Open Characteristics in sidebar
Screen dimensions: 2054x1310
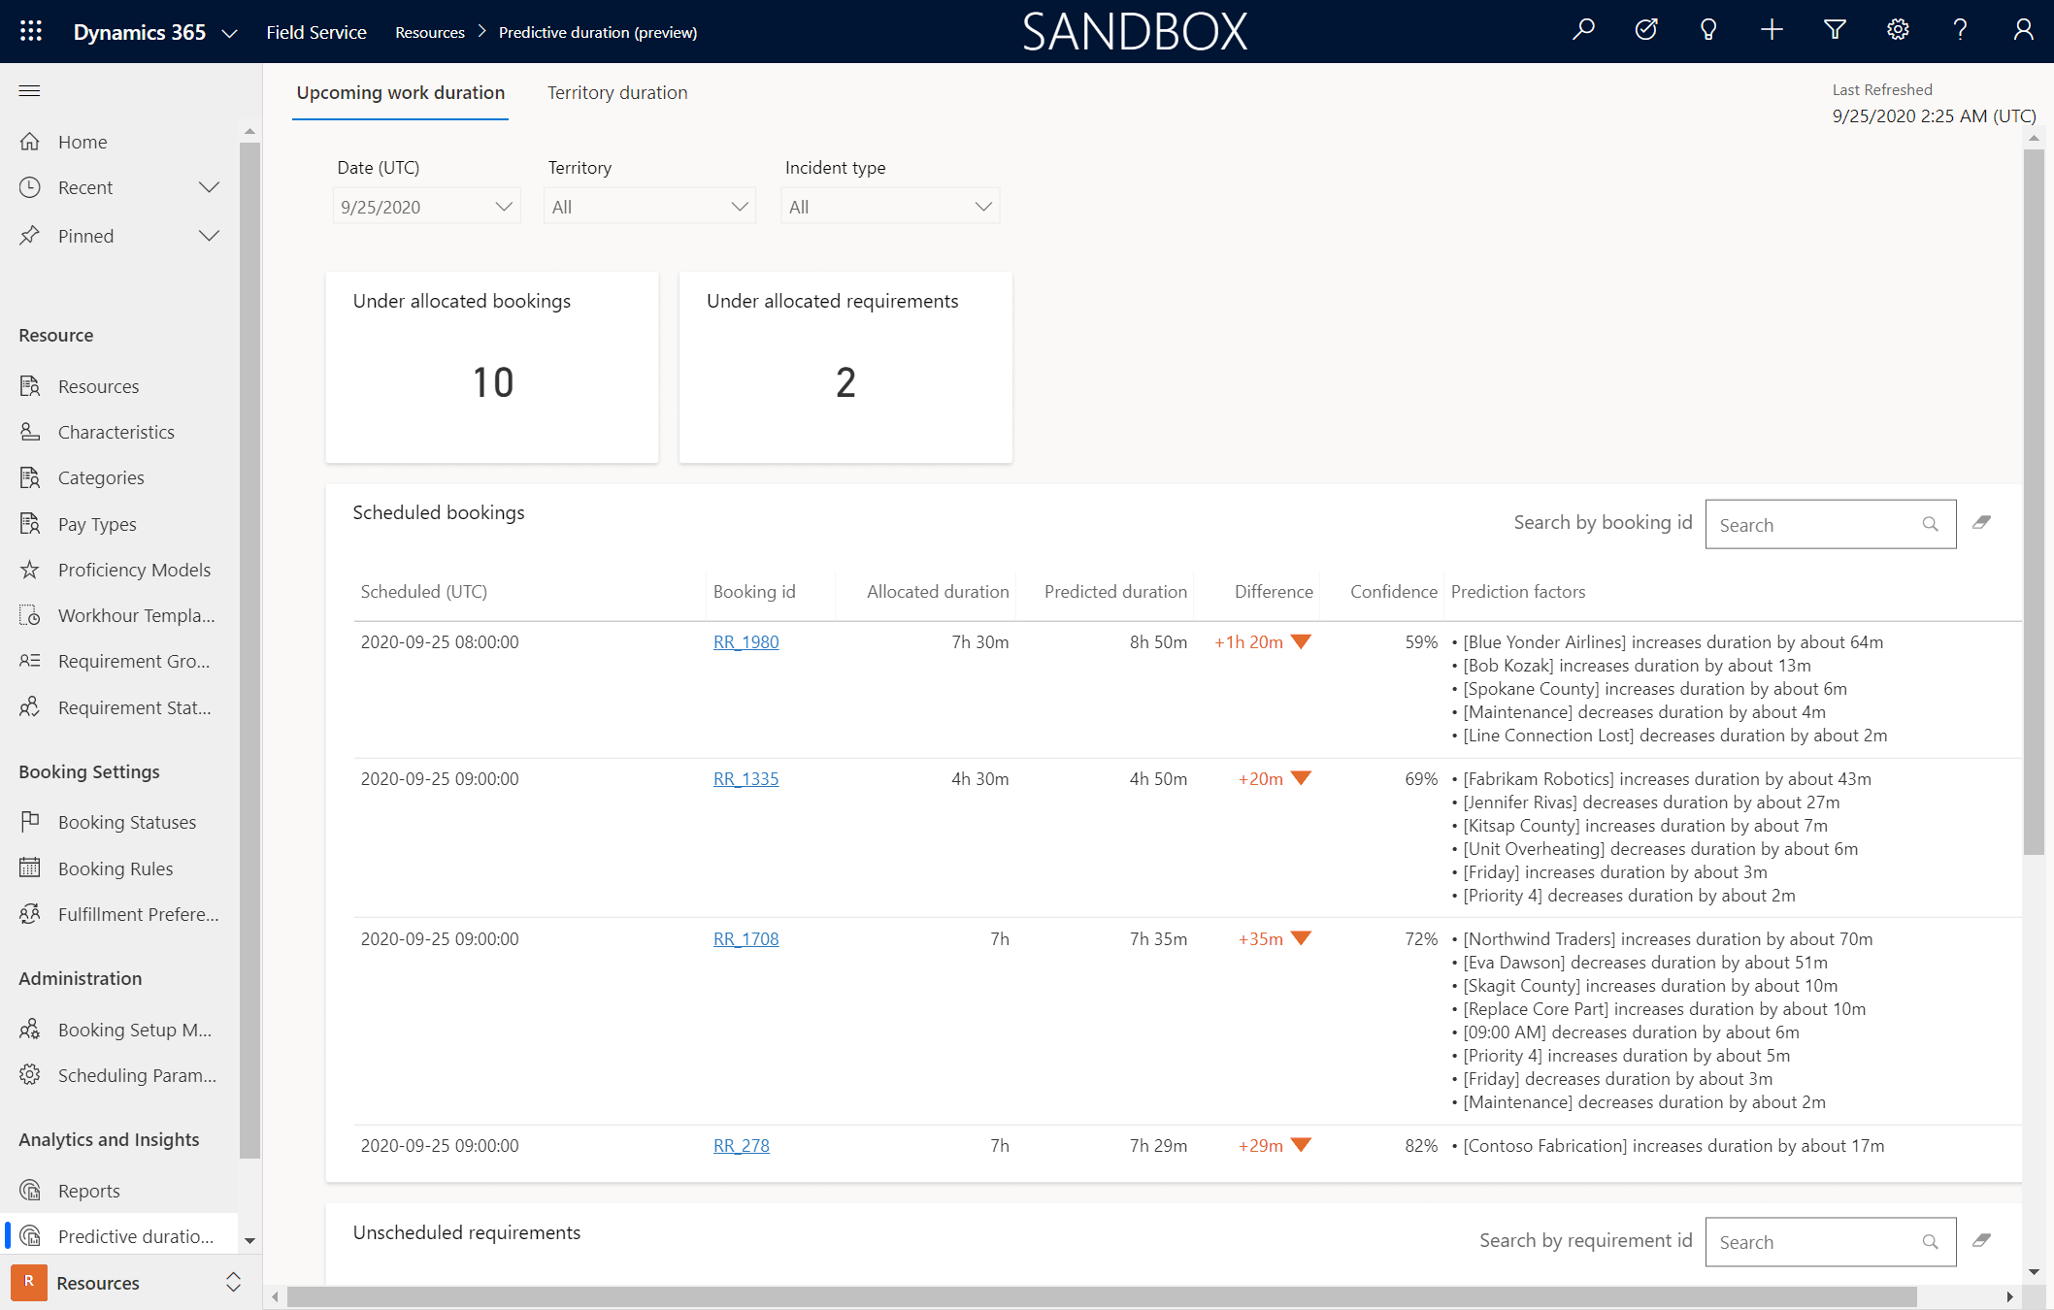tap(118, 432)
